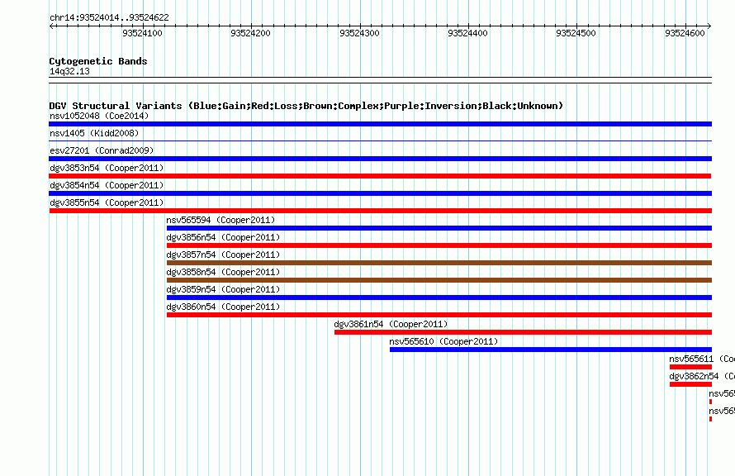Screen dimensions: 735x476
Task: Open the dgv3858n54 (Cooper2011) label
Action: 223,272
